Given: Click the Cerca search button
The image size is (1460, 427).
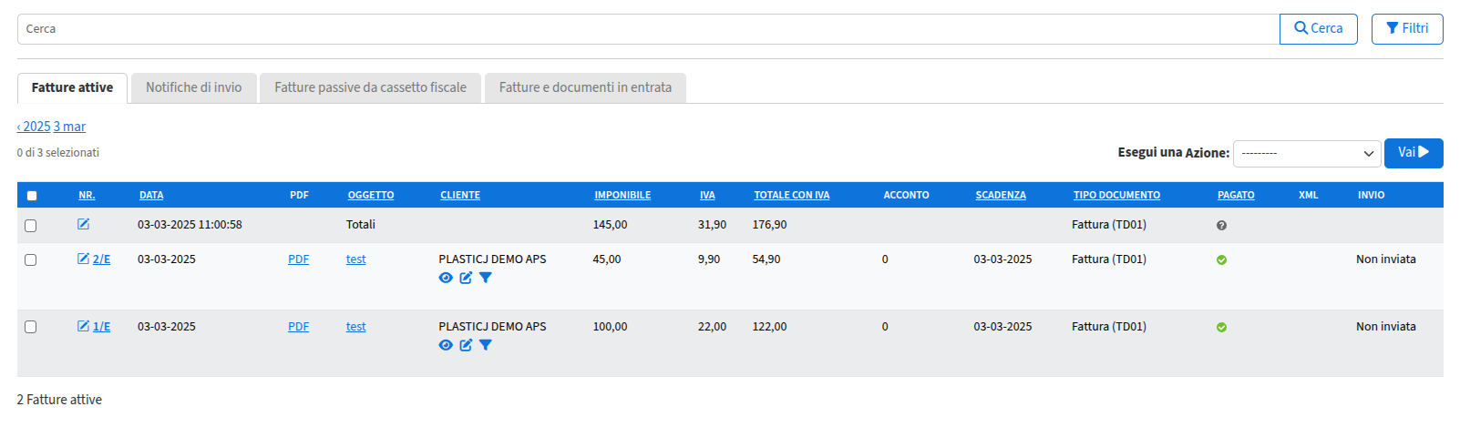Looking at the screenshot, I should point(1319,28).
